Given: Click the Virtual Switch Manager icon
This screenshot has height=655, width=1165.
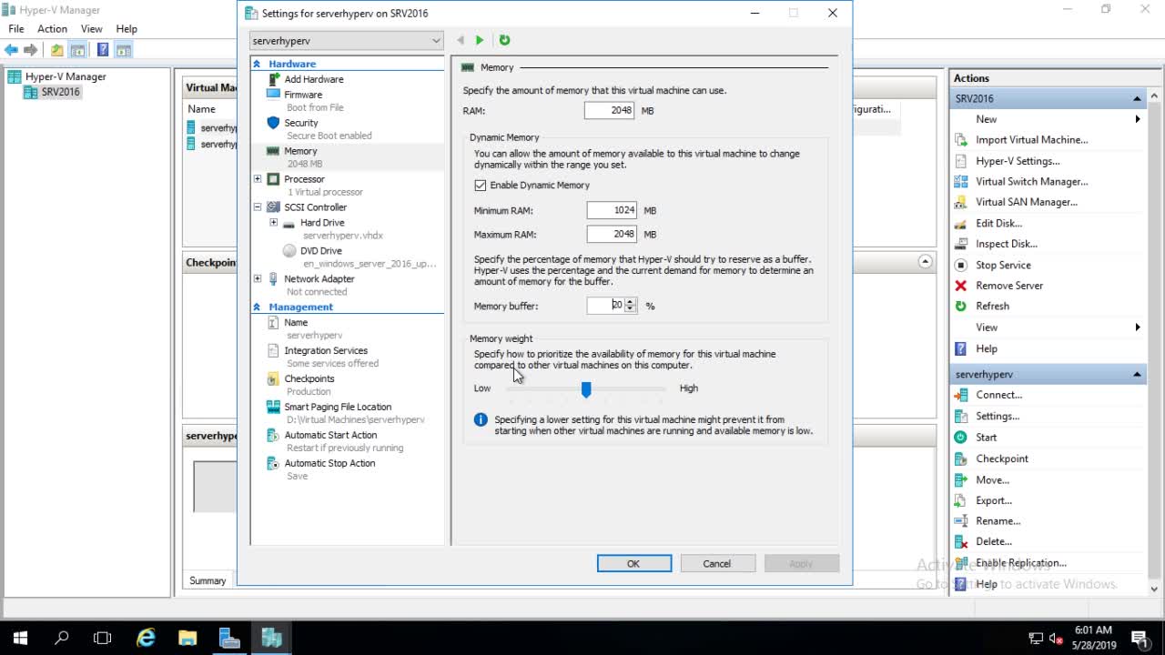Looking at the screenshot, I should click(x=960, y=181).
